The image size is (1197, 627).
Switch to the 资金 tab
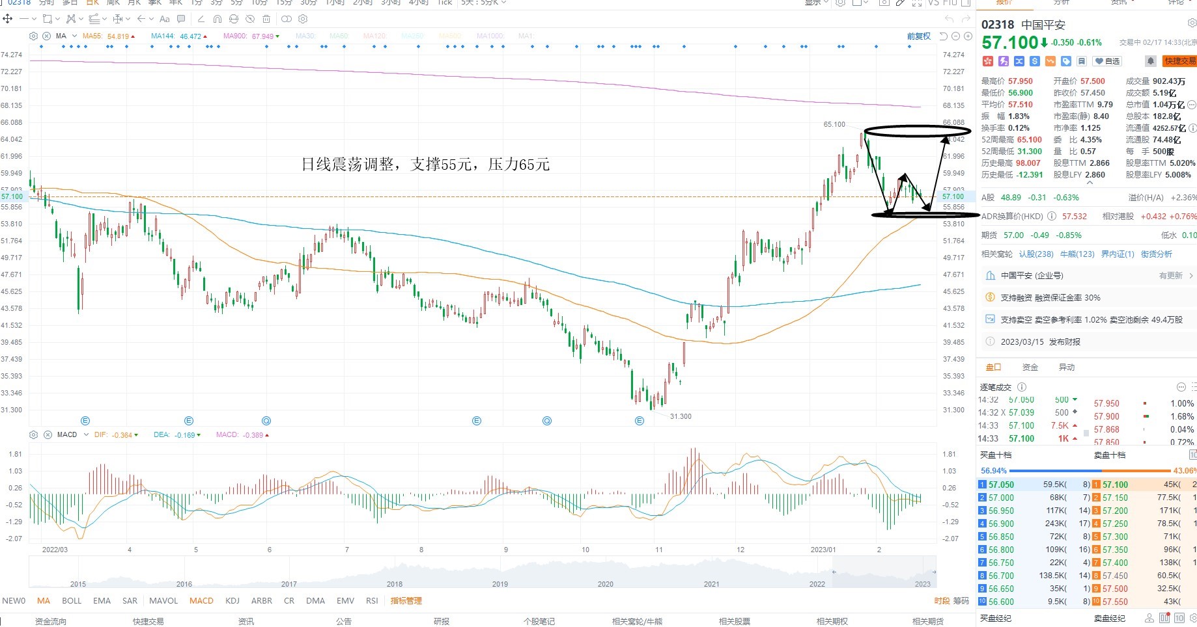tap(1030, 367)
